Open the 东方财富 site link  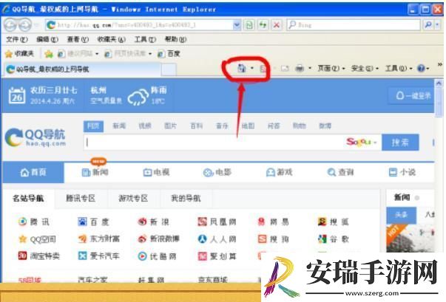[99, 239]
